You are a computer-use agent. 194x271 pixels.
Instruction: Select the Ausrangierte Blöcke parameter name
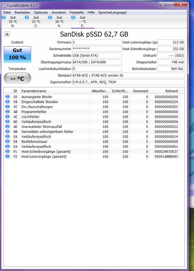[x=37, y=97]
